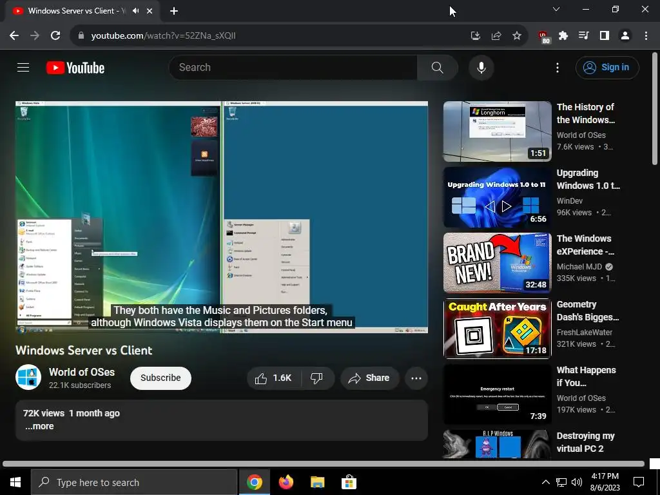Open The Windows eXPerience video thumbnail
This screenshot has width=660, height=495.
point(497,263)
